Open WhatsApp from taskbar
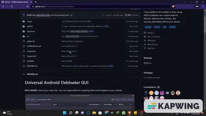The image size is (206, 116). click(x=124, y=113)
